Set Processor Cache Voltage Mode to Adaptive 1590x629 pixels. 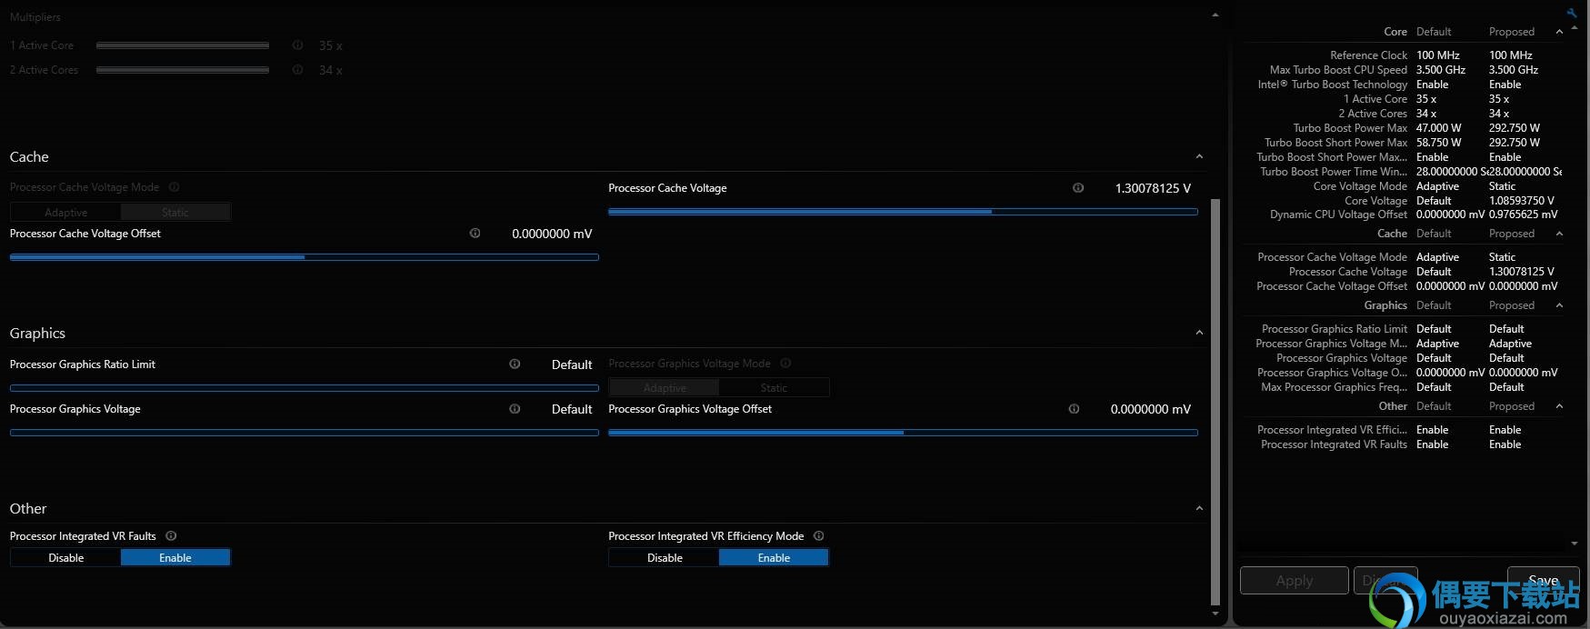pyautogui.click(x=66, y=213)
